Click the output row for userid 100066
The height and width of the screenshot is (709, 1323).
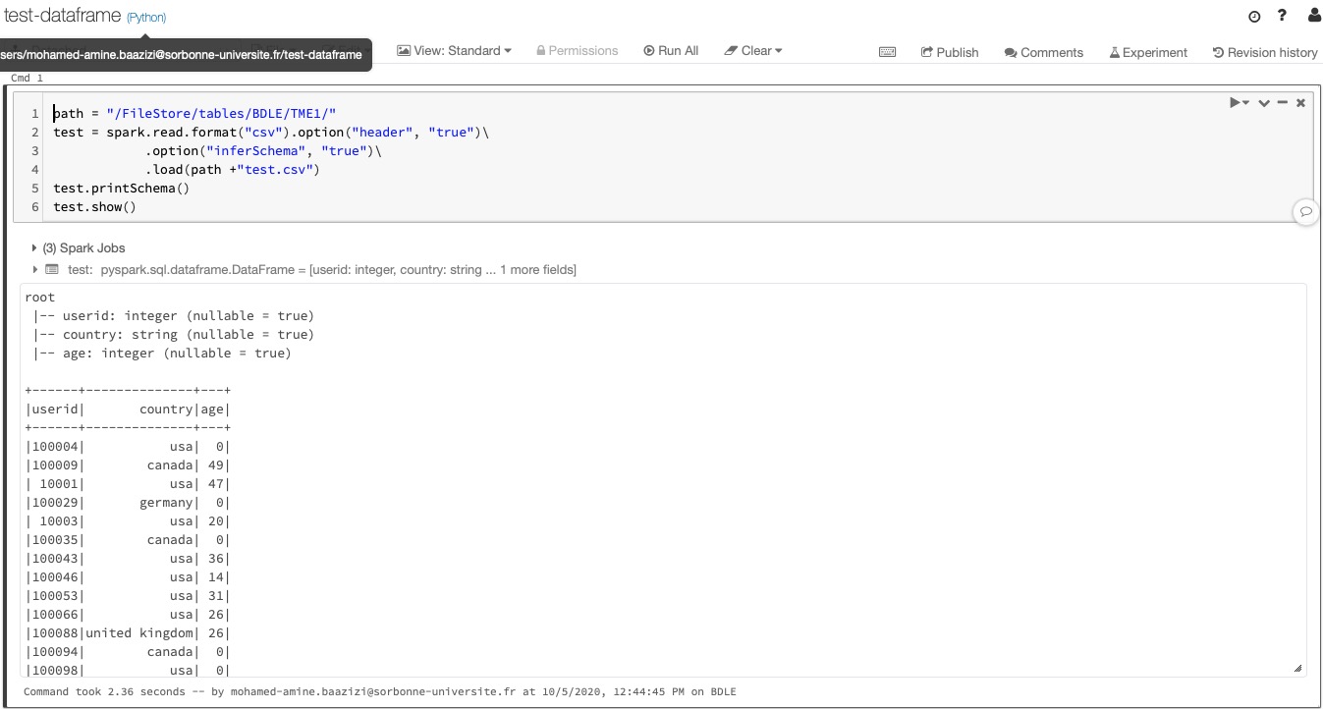click(128, 615)
